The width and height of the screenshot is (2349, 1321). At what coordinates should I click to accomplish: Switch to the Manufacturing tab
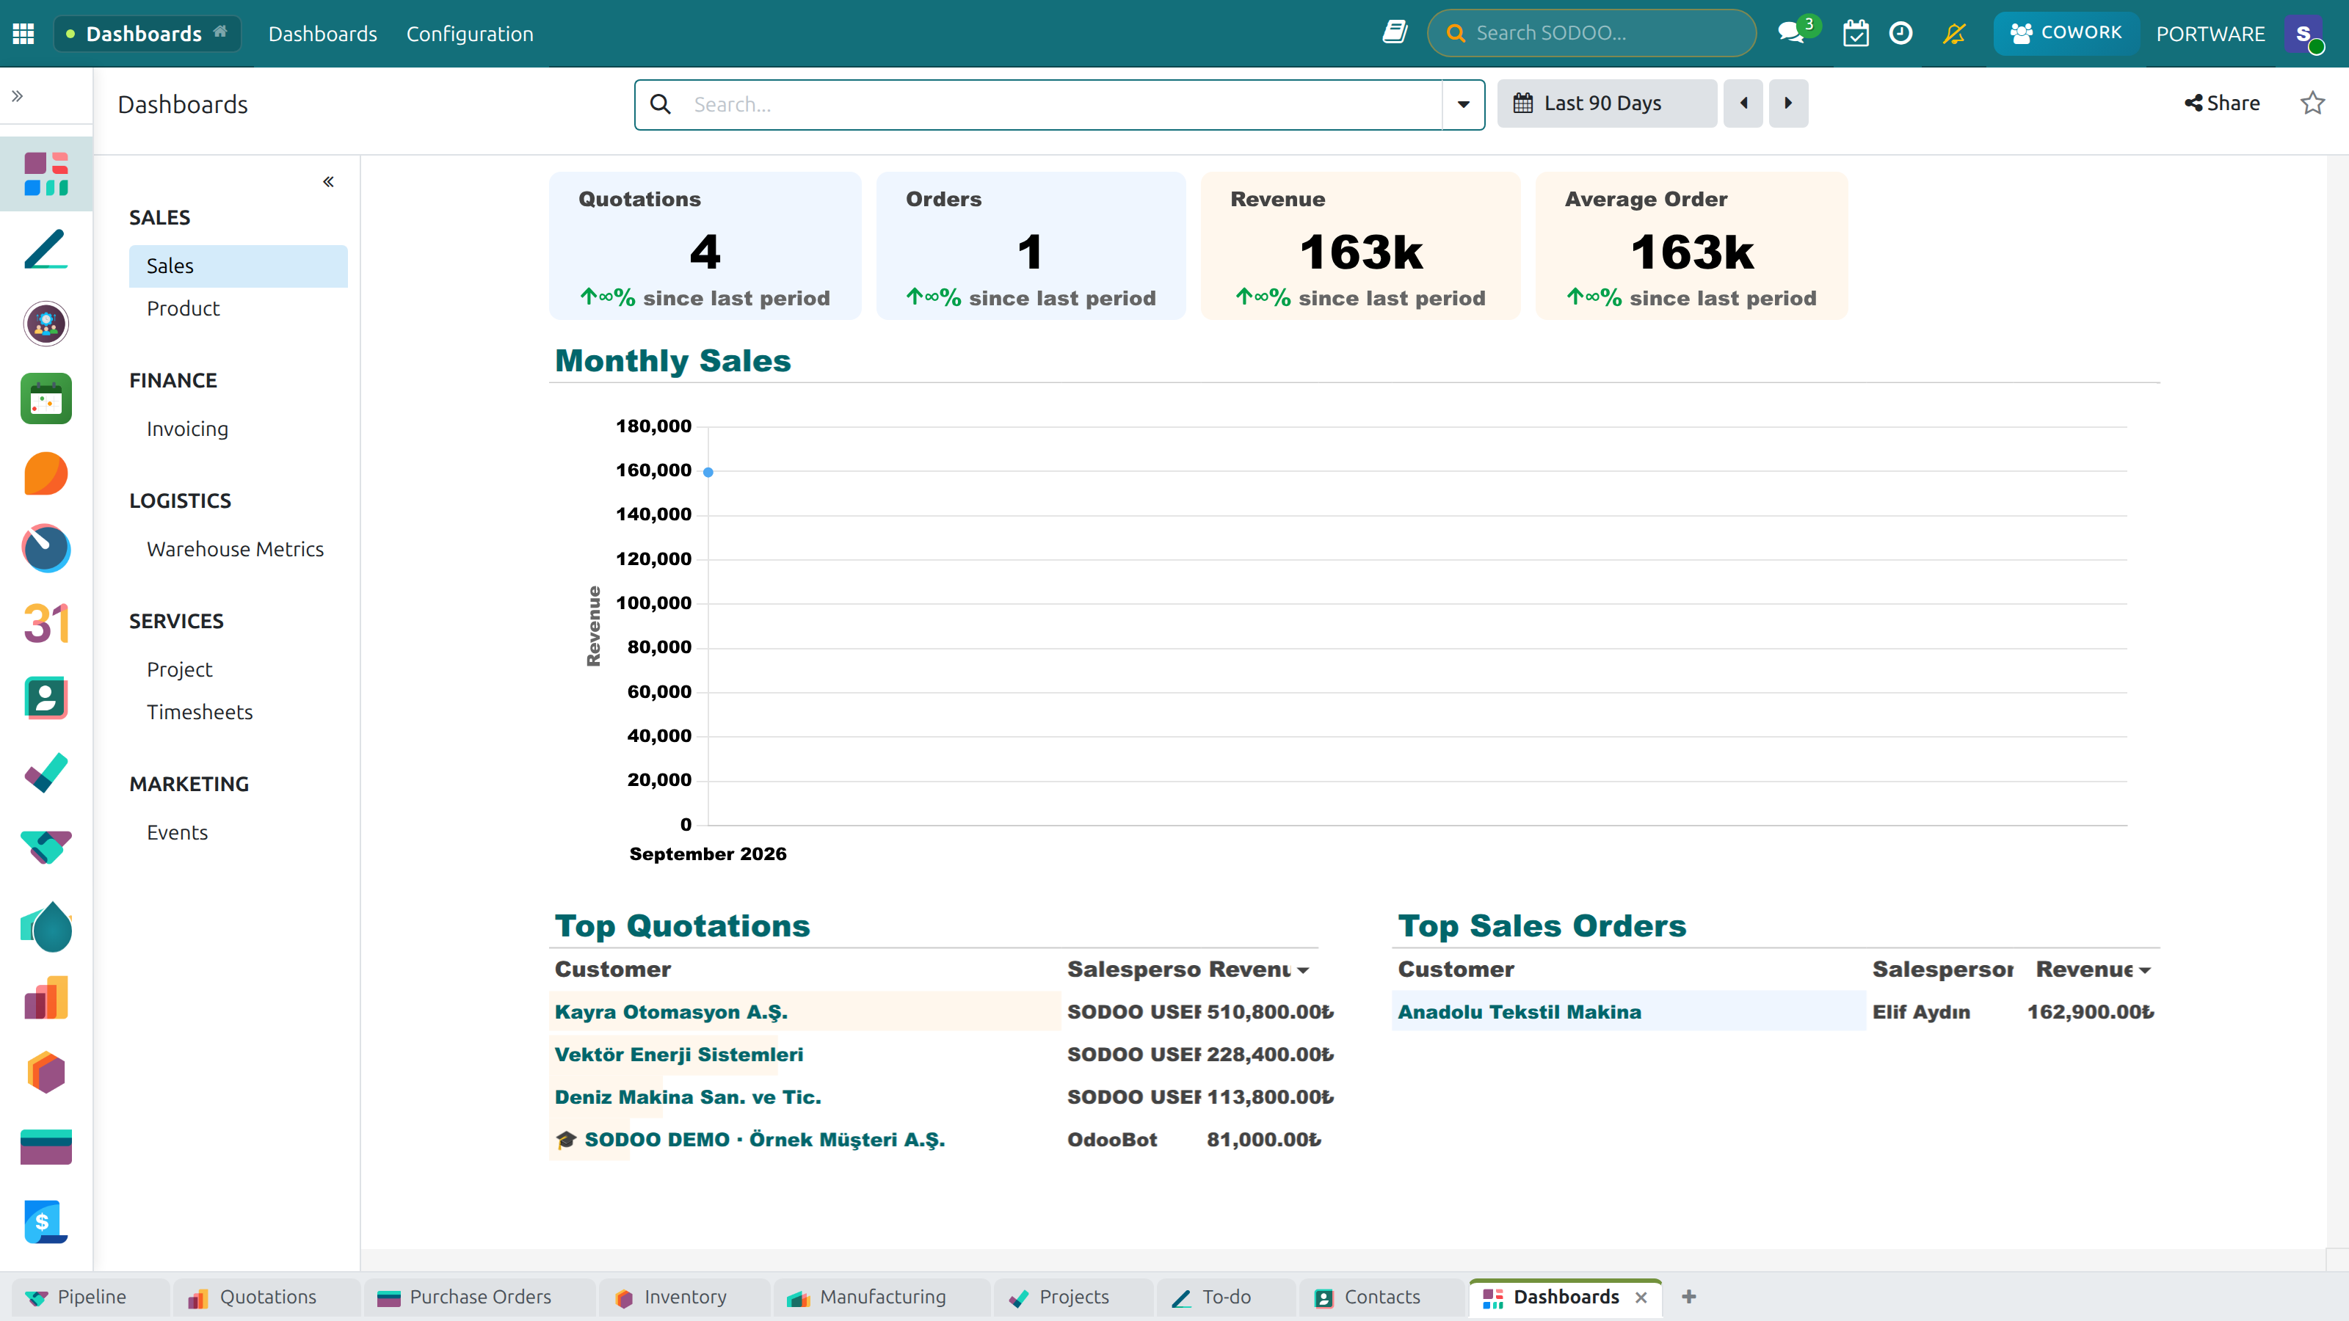coord(882,1298)
